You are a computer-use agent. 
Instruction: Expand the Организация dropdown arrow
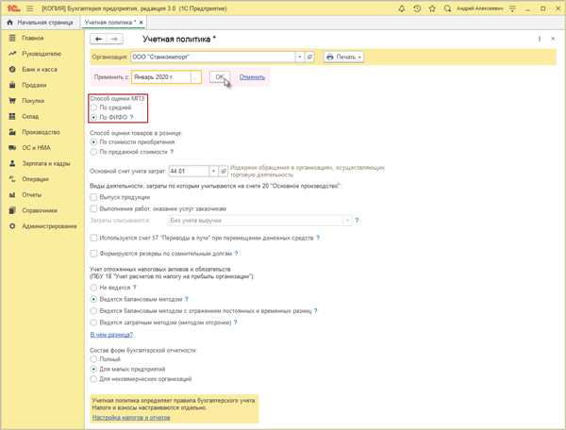click(299, 57)
